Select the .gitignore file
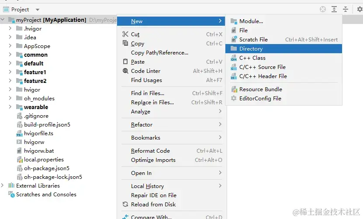 coord(36,116)
